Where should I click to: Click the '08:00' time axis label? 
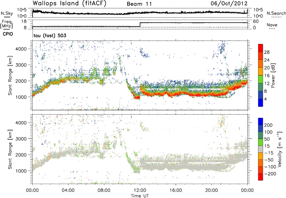pos(104,190)
